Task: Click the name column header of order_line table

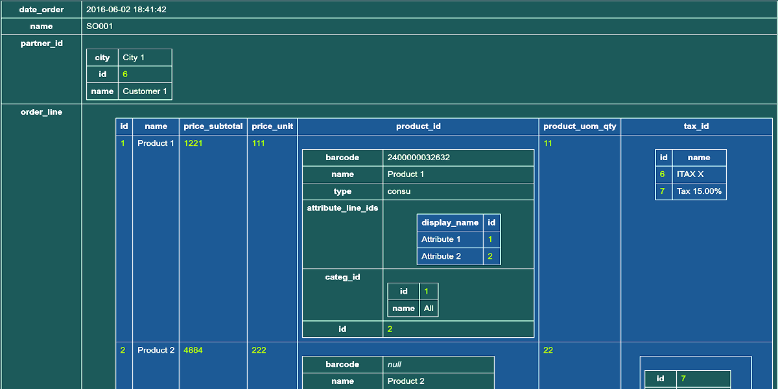Action: (156, 126)
